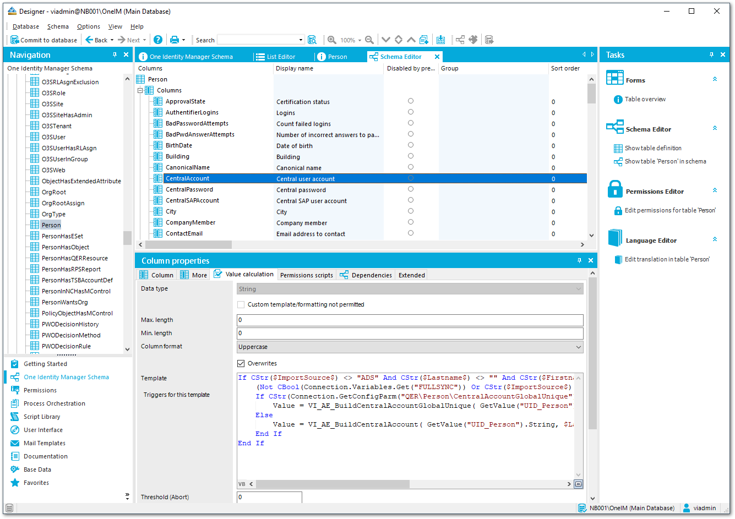
Task: Switch to the List Editor tab
Action: 276,57
